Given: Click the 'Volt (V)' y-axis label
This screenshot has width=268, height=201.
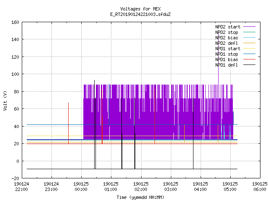Looking at the screenshot, I should point(5,100).
